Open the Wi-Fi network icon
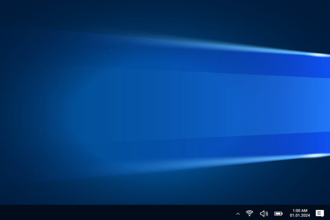The height and width of the screenshot is (220, 330). point(249,213)
